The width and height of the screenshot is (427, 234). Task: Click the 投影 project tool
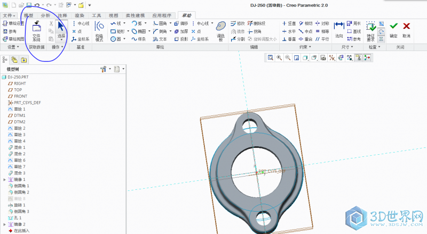point(181,39)
